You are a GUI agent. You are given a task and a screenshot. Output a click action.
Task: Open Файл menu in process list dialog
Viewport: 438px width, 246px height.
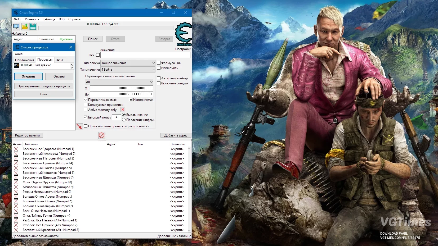tap(19, 54)
